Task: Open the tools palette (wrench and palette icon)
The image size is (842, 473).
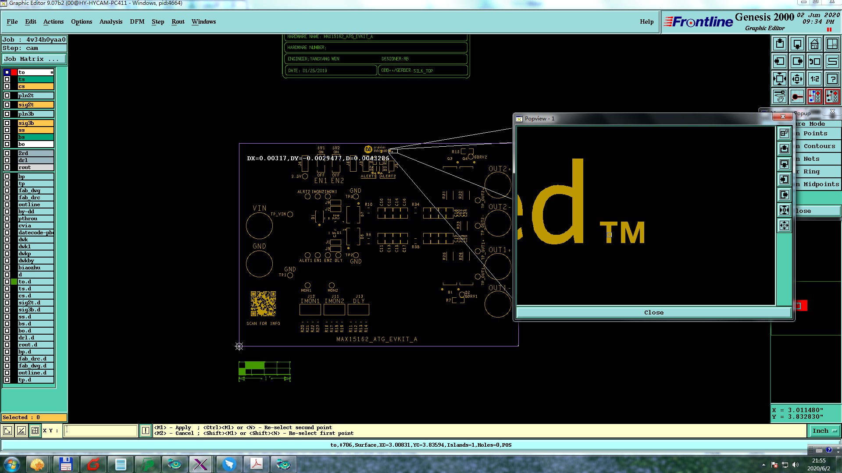Action: coord(780,96)
